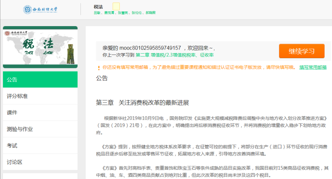Go to 测验与作业

click(40, 129)
